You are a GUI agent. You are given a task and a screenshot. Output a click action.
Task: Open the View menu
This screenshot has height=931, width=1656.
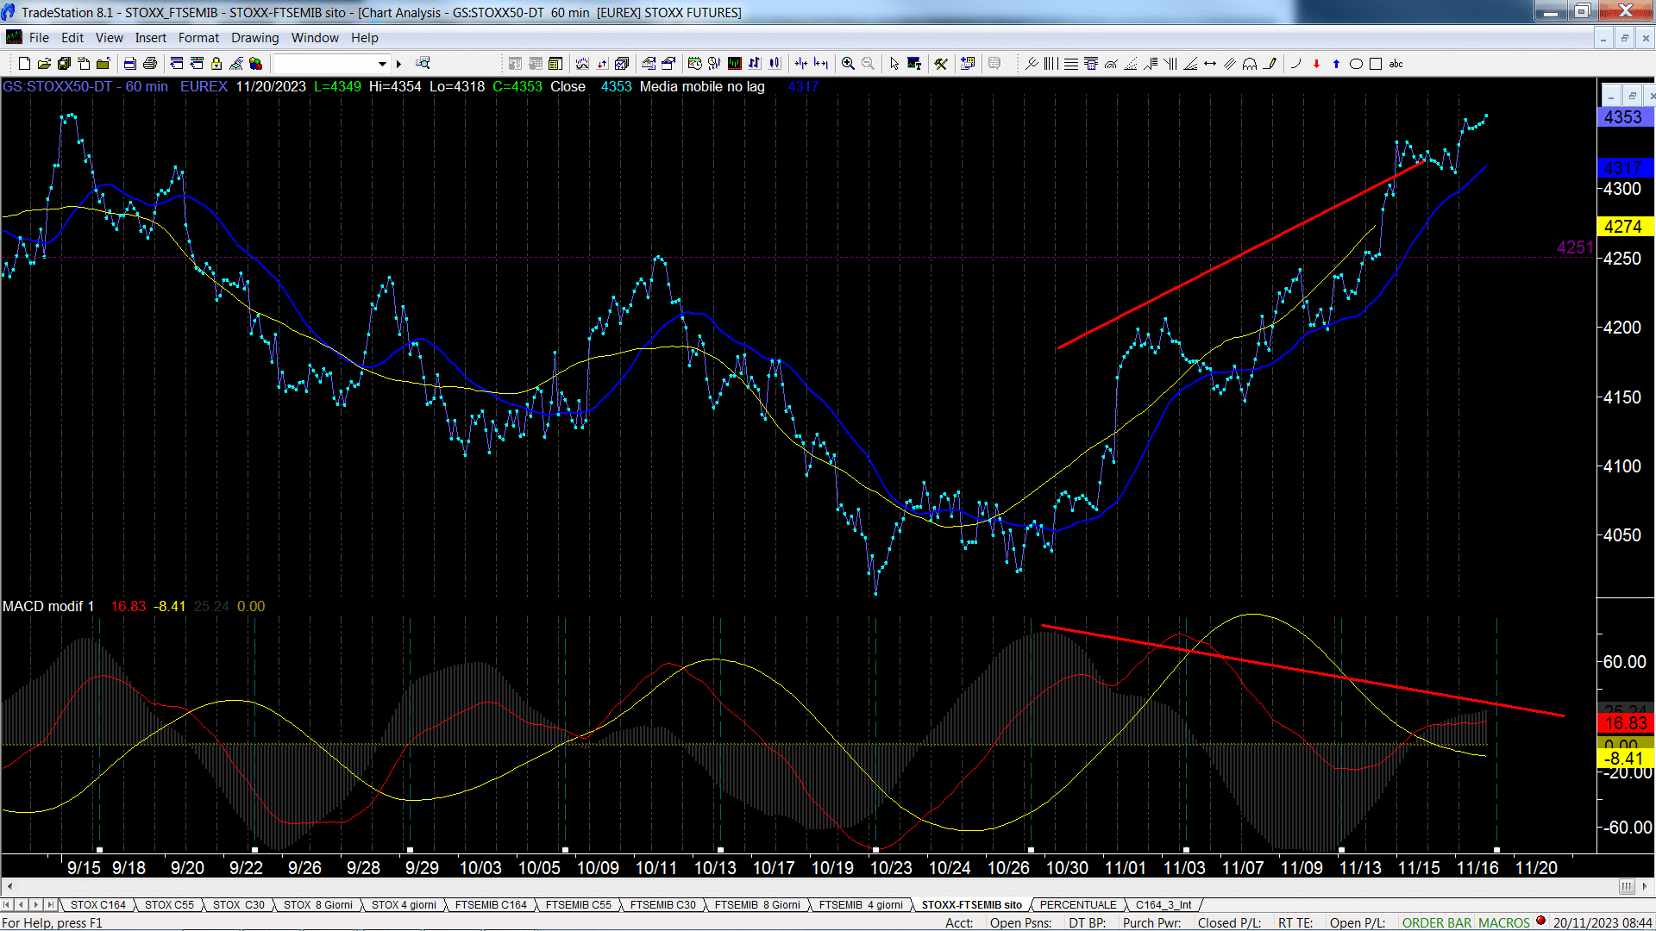click(x=110, y=38)
